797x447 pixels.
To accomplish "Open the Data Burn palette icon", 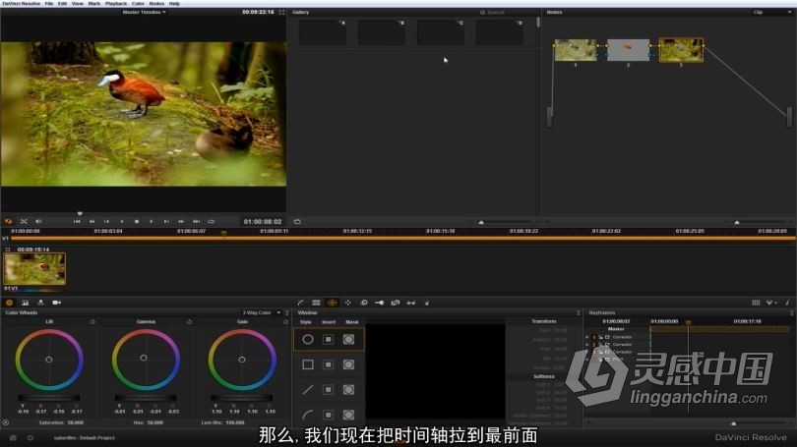I will 427,303.
